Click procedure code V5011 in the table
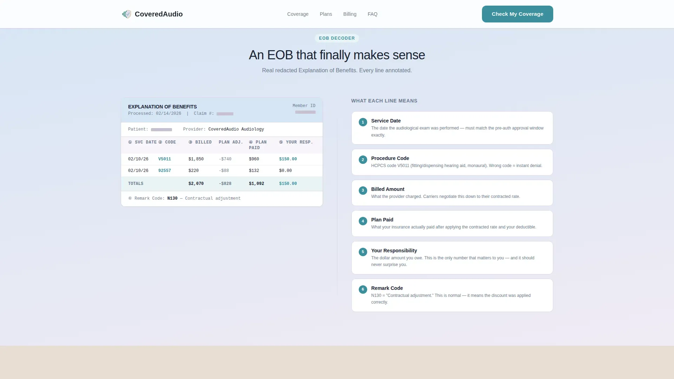674x379 pixels. tap(165, 159)
